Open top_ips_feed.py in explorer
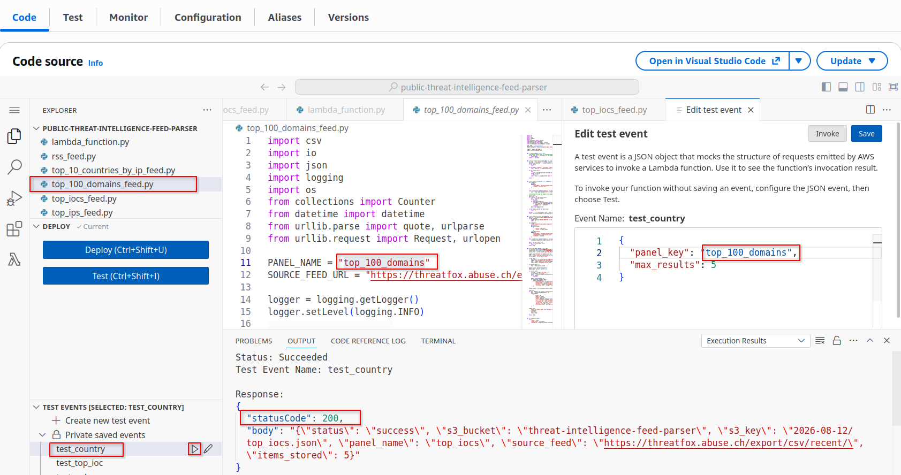This screenshot has height=475, width=901. (x=82, y=212)
